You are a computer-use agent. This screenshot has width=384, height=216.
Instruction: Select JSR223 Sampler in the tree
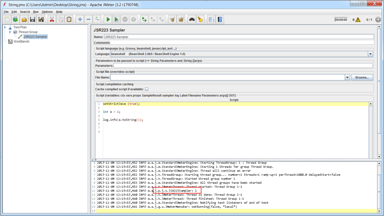pyautogui.click(x=35, y=36)
